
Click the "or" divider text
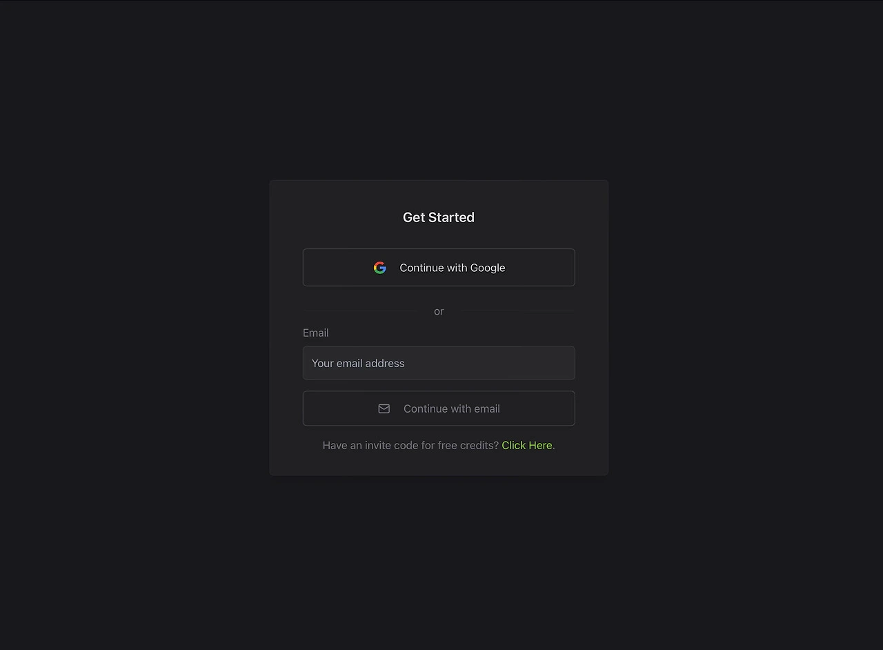(439, 311)
